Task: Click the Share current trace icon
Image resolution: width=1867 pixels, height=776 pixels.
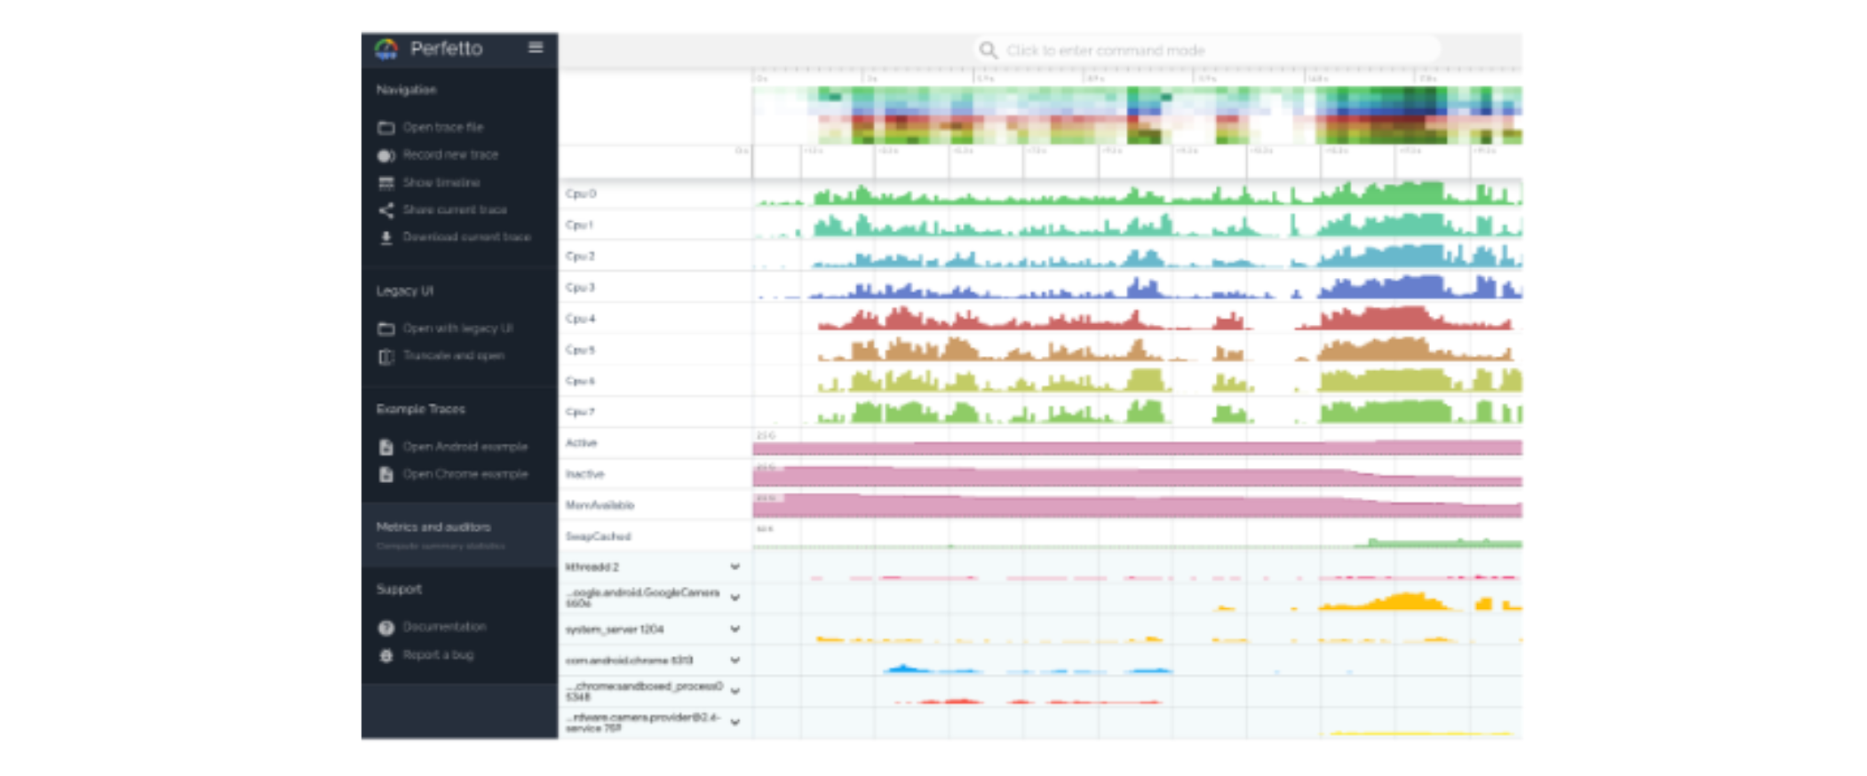Action: coord(385,210)
